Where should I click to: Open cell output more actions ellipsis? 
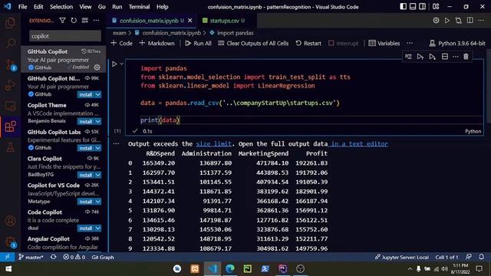tap(116, 144)
